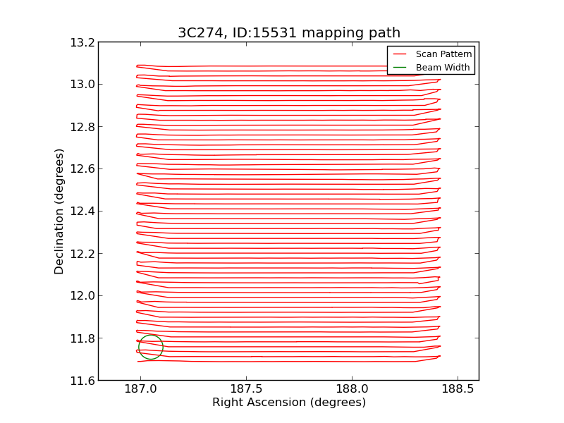The height and width of the screenshot is (423, 564).
Task: Click the 'Declination (degrees)' axis label
Action: click(x=59, y=211)
